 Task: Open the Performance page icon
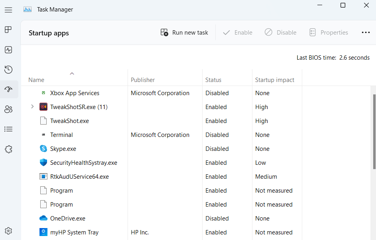8,50
